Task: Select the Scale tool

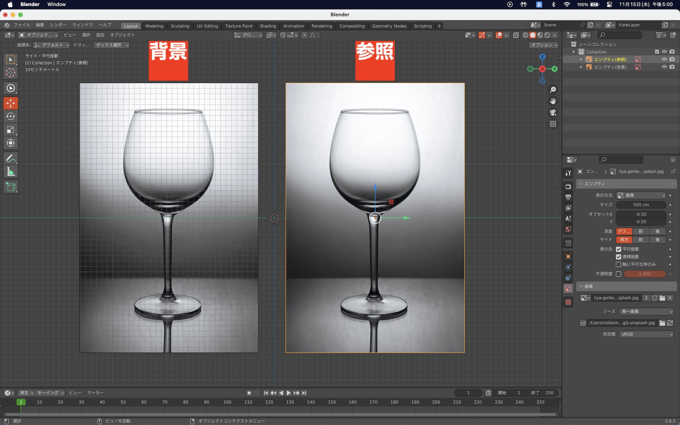Action: 11,130
